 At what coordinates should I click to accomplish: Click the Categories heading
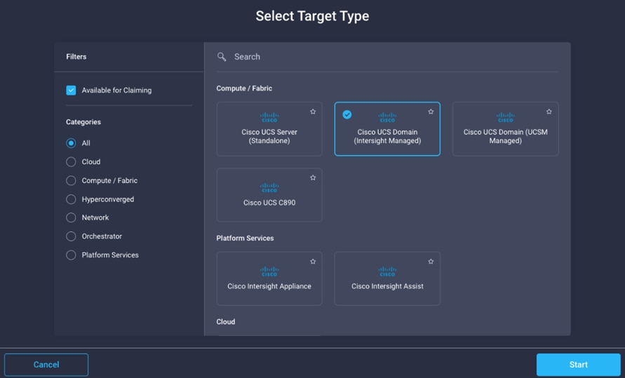pos(83,122)
